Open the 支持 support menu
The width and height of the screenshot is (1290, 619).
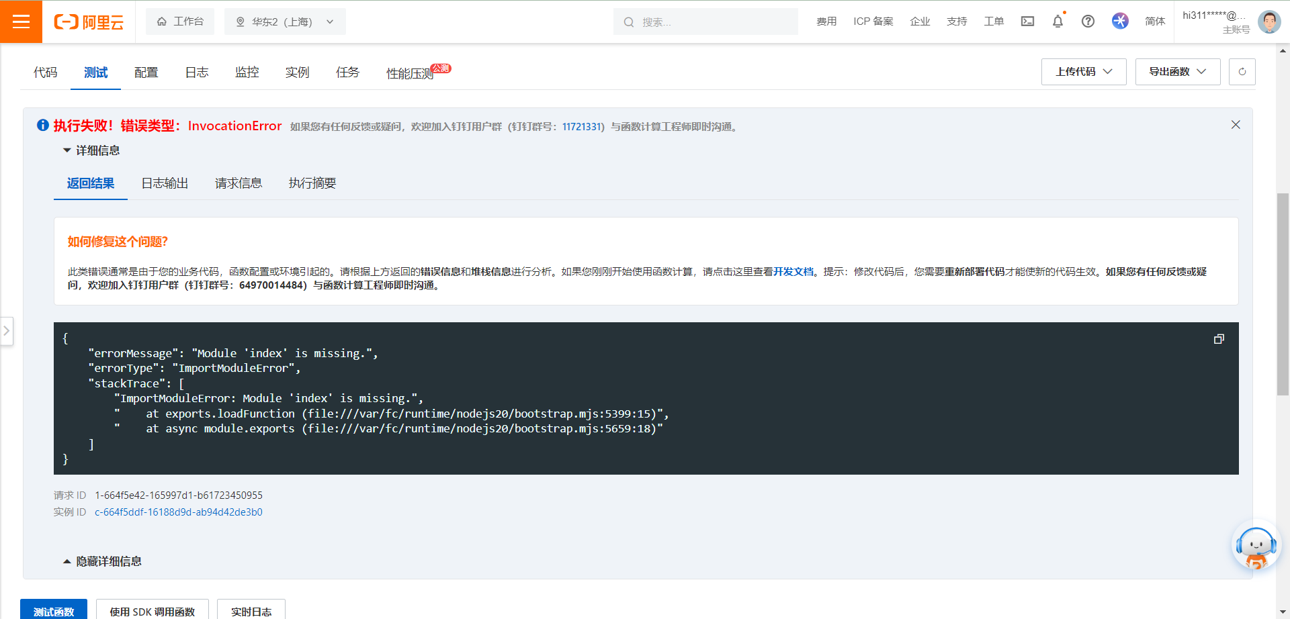point(957,21)
